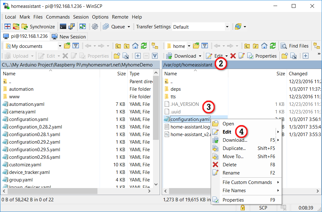Toggle the local directory tree icon
This screenshot has width=322, height=212.
[x=155, y=46]
